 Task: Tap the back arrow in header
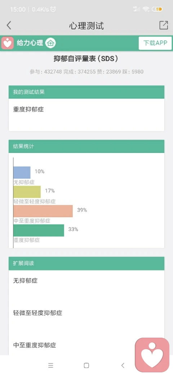click(9, 25)
